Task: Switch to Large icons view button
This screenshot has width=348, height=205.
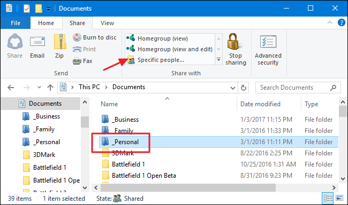Action: (339, 198)
